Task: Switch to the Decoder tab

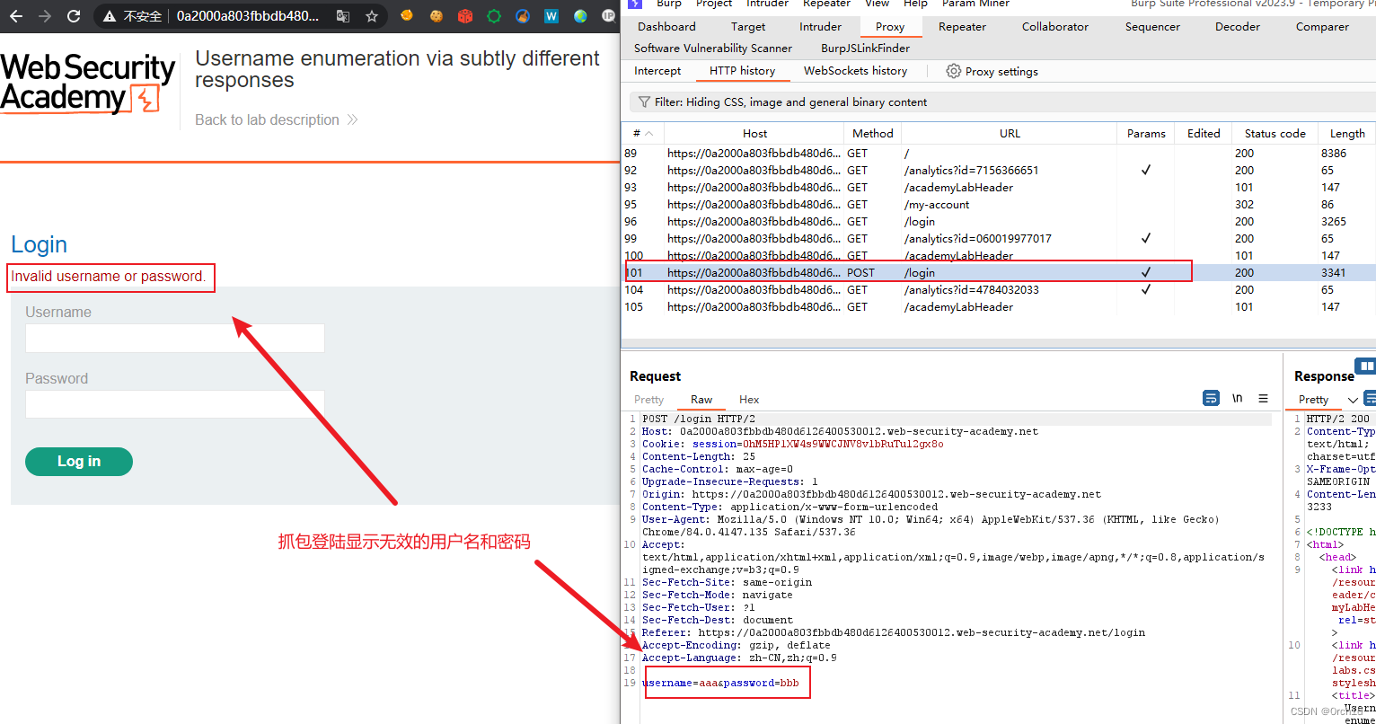Action: click(1238, 27)
